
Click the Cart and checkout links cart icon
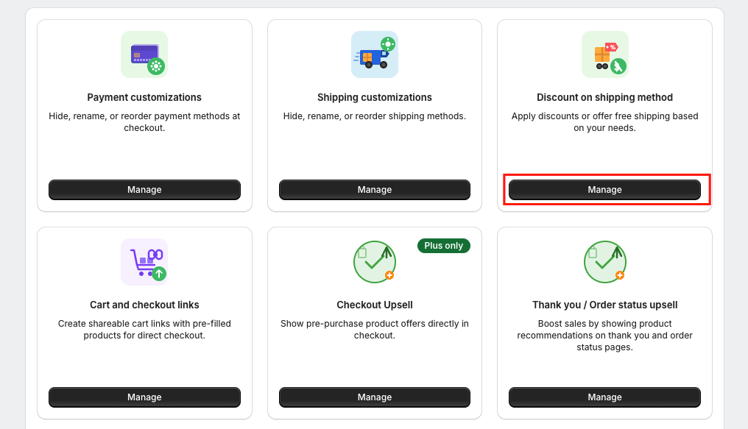(144, 262)
